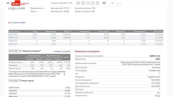The width and height of the screenshot is (173, 97).
Task: Click the search magnifier icon
Action: pos(112,3)
